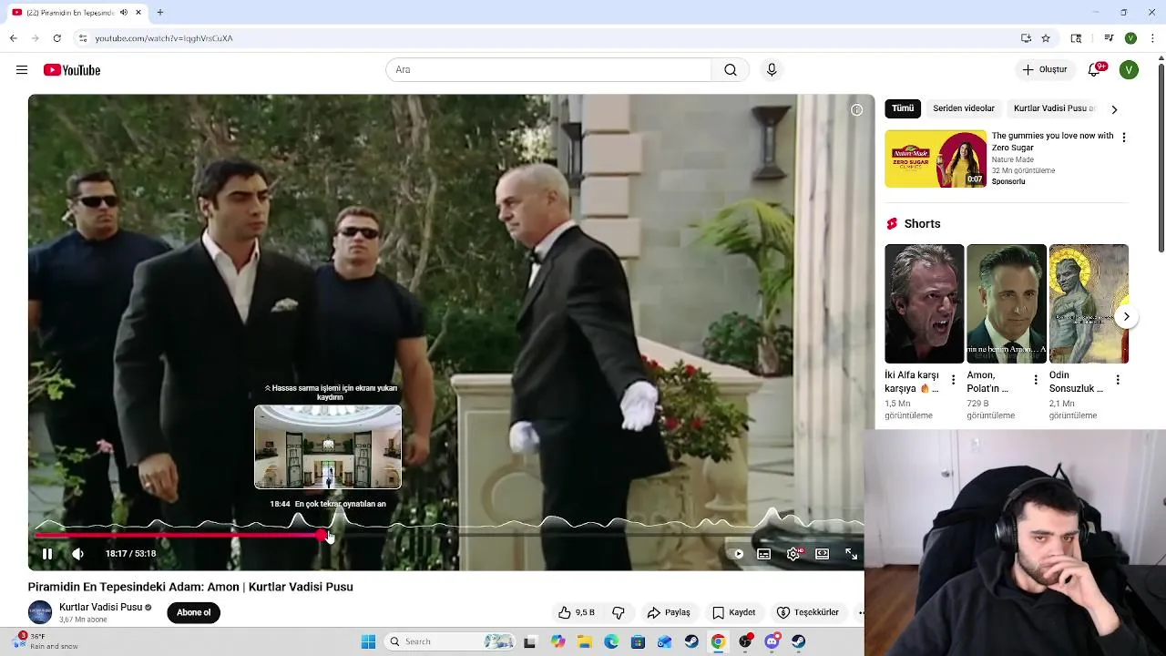Click the install app icon in the address bar
Screen dimensions: 1166x656
click(x=1026, y=38)
